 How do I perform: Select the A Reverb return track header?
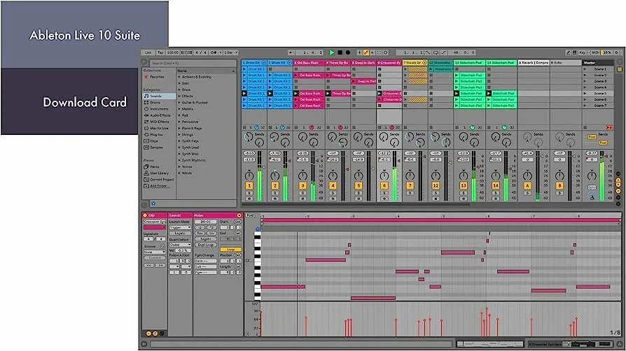tap(534, 63)
